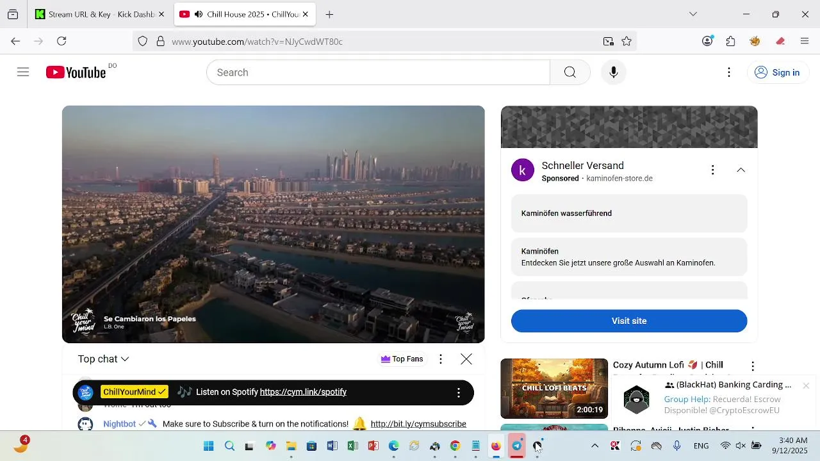Close the Kick Dashboard tab
This screenshot has height=461, width=820.
click(x=161, y=14)
